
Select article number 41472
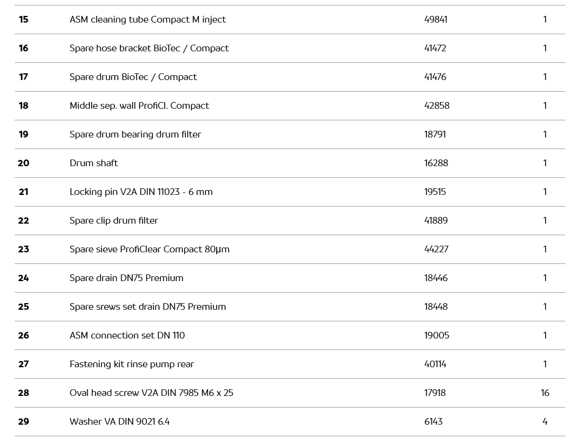click(x=435, y=48)
